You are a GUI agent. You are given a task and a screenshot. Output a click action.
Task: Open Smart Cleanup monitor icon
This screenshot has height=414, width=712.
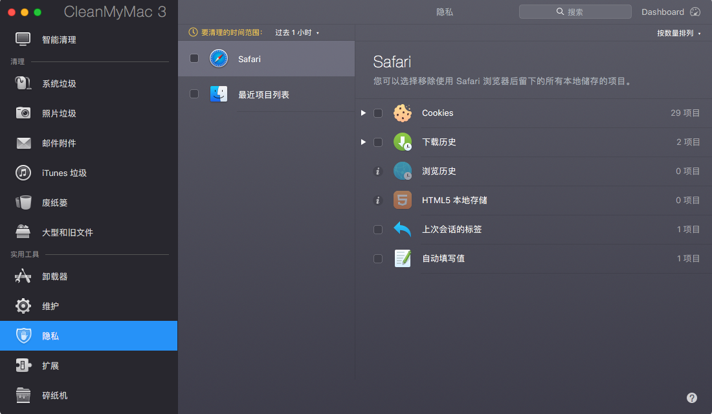(23, 39)
